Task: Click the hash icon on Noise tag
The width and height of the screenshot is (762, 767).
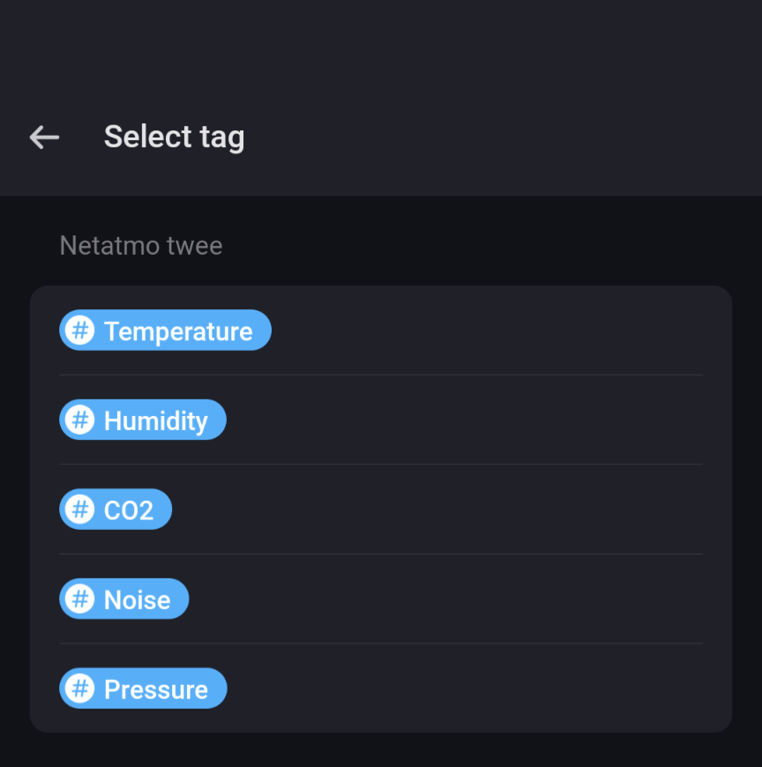Action: point(80,599)
